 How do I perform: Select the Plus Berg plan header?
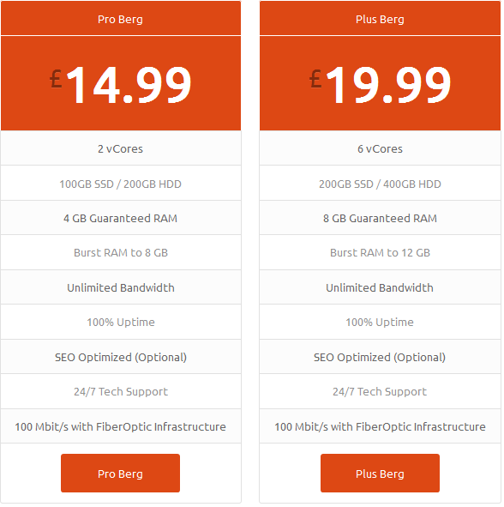point(380,18)
